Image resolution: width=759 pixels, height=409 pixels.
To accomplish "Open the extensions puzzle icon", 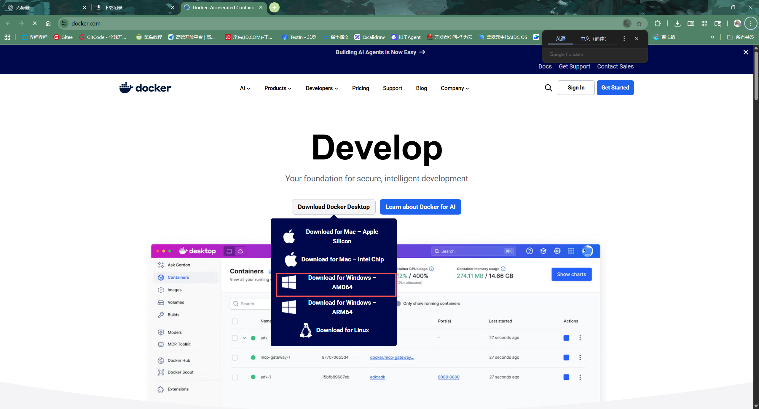I will [x=658, y=23].
